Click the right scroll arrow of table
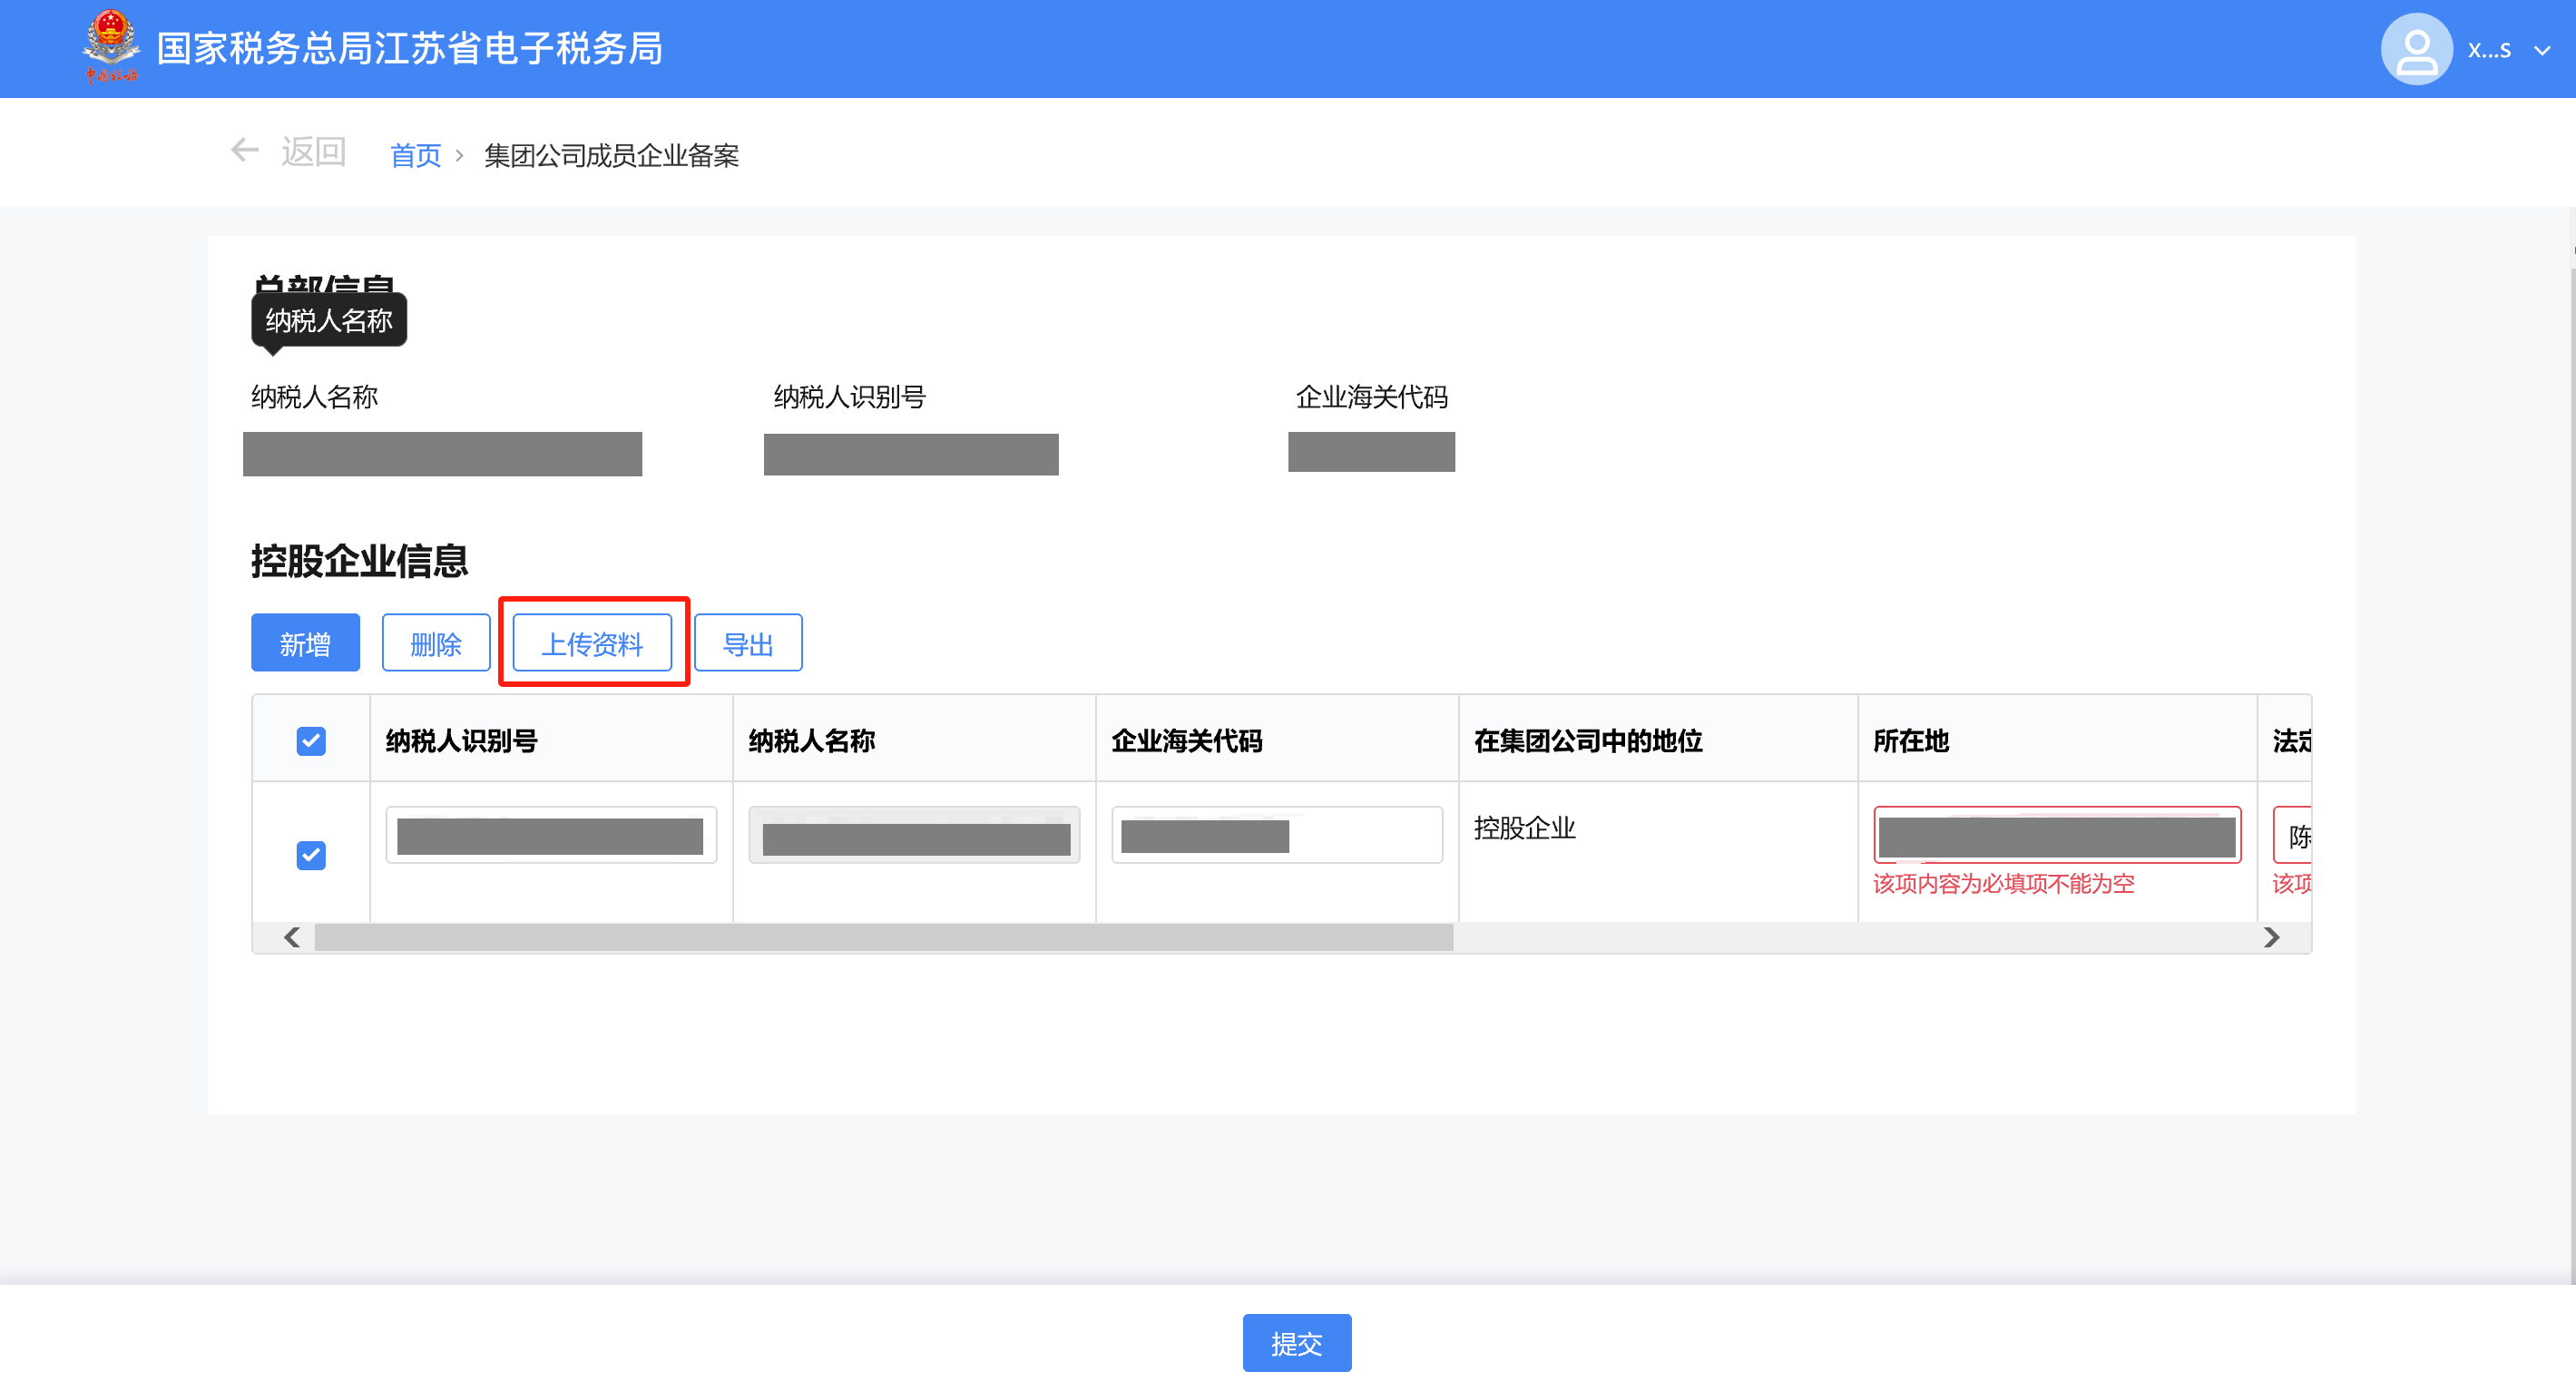2576x1382 pixels. click(x=2271, y=937)
